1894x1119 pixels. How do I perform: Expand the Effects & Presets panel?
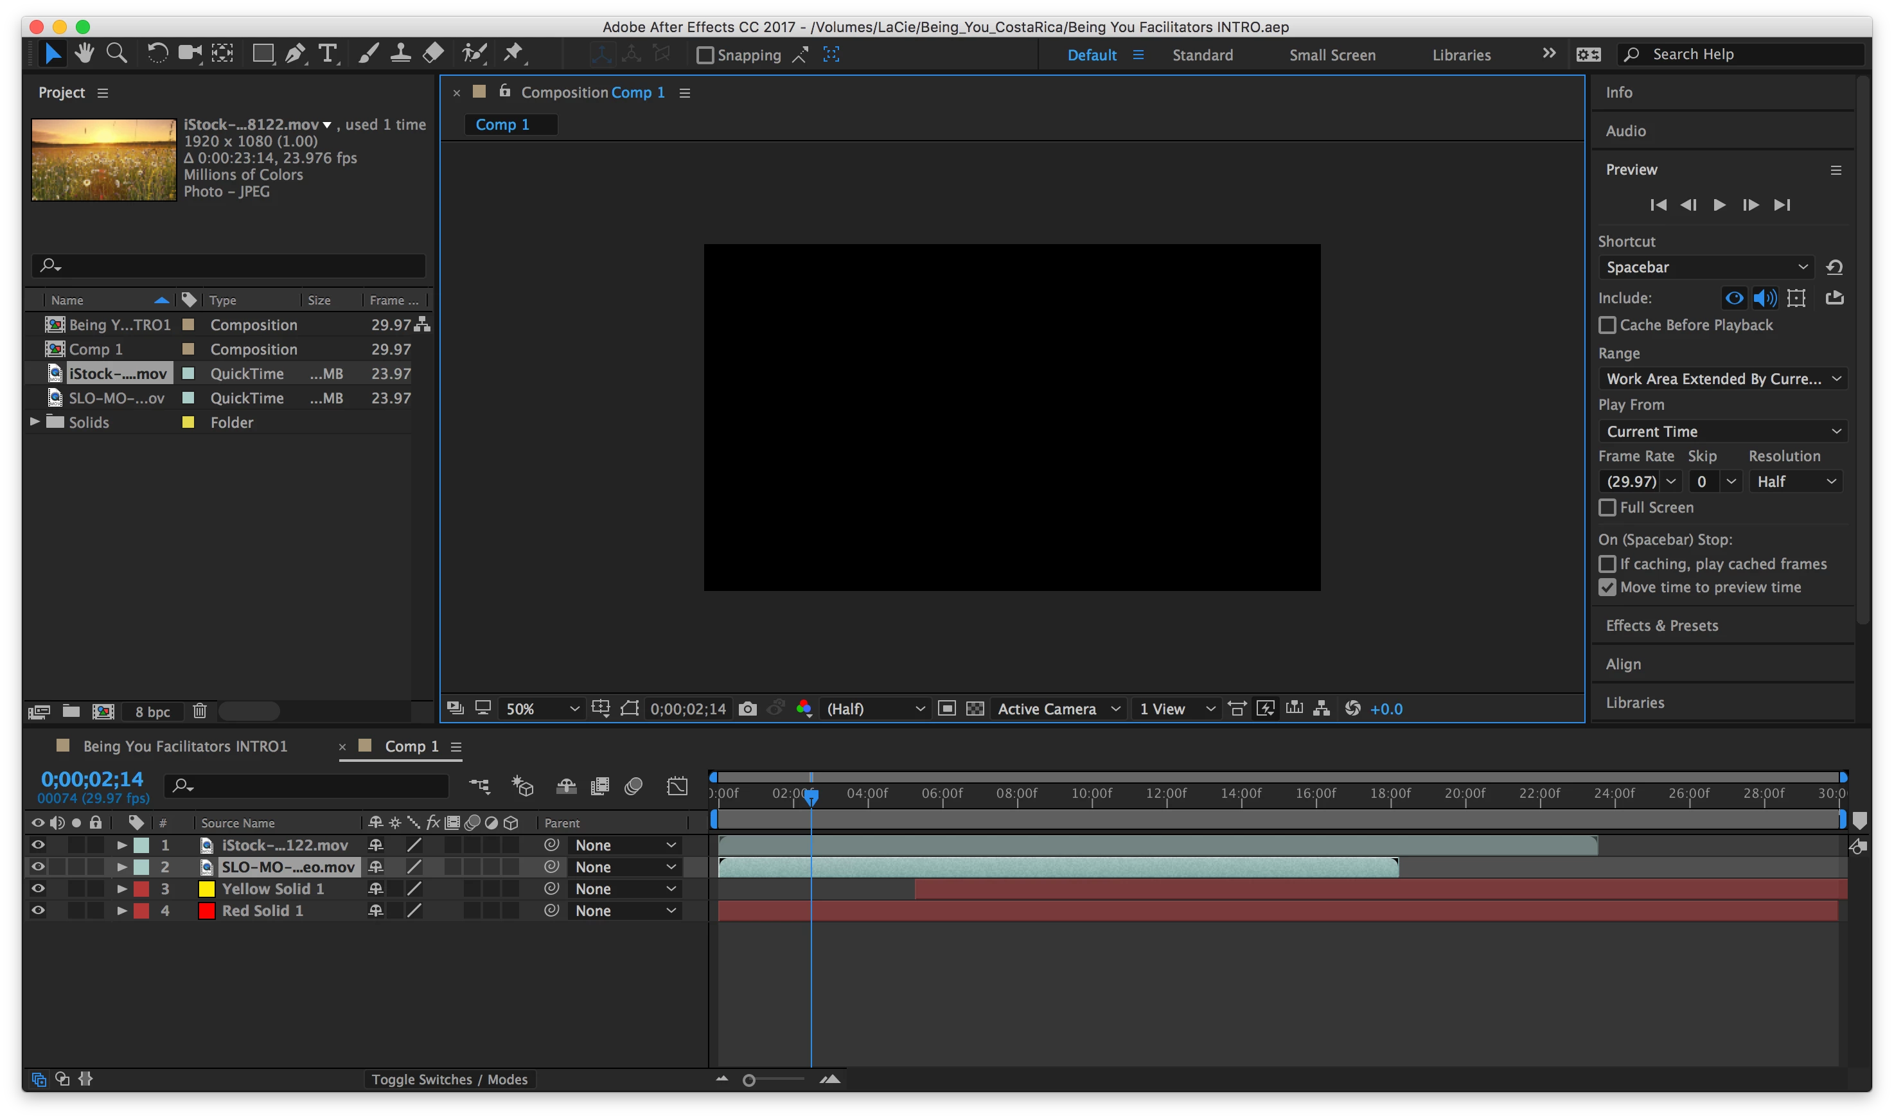pos(1662,626)
